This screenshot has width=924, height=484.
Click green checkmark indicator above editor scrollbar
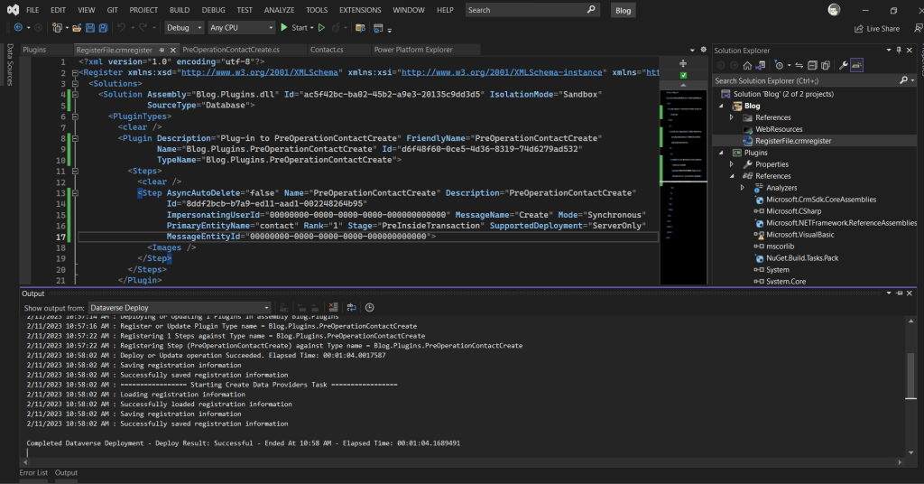pos(683,76)
